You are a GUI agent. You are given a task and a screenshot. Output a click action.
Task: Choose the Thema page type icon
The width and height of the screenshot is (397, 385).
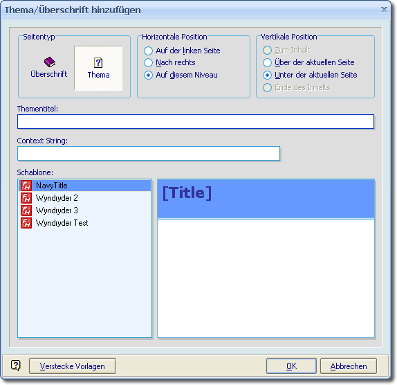tap(98, 62)
